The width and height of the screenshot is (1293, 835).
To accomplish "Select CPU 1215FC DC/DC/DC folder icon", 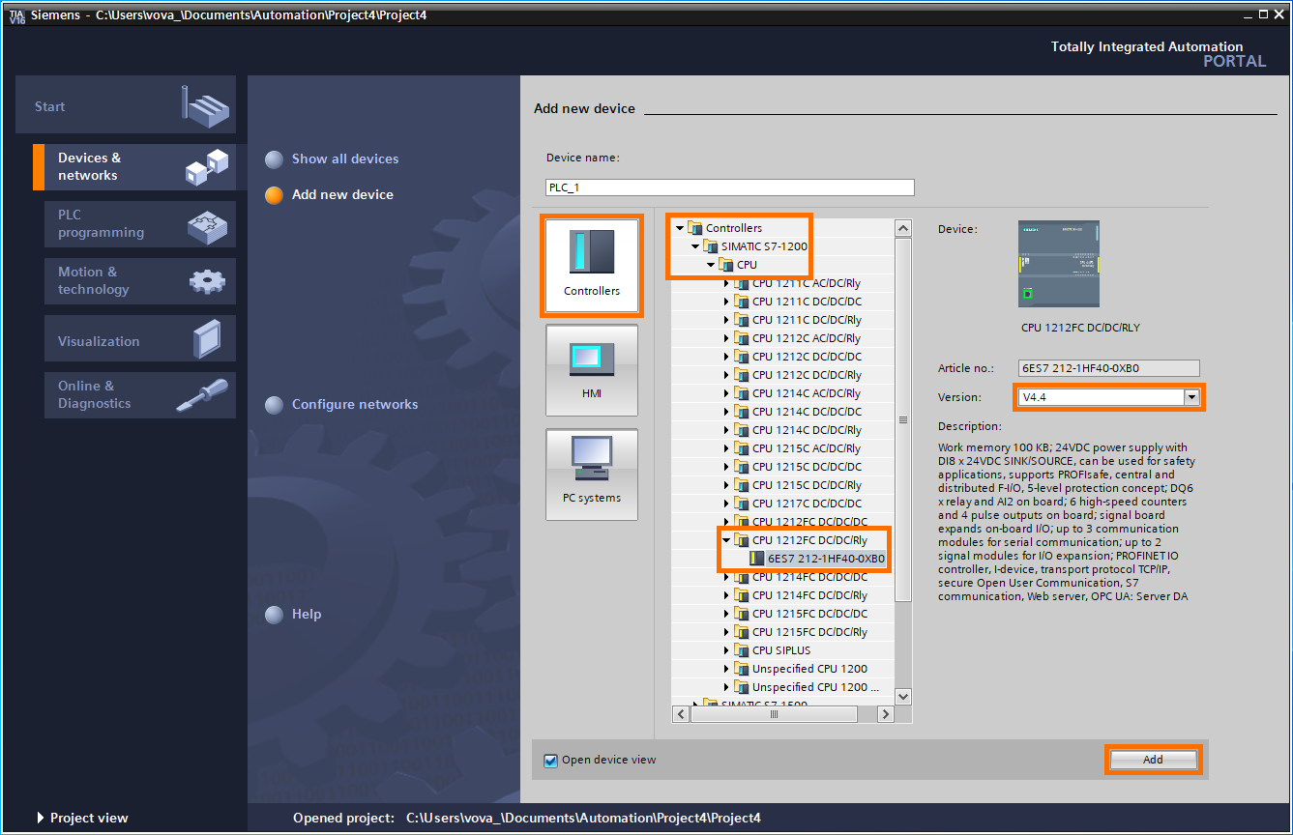I will [x=741, y=614].
